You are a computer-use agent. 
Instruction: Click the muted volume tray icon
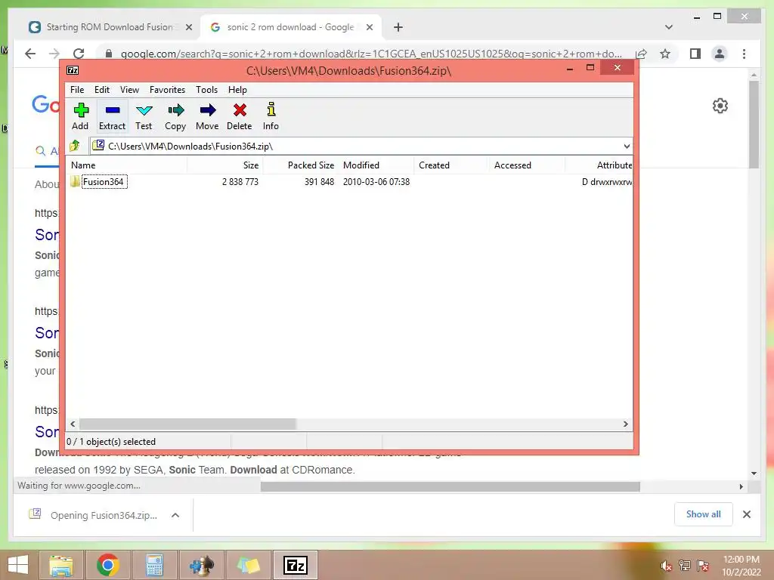point(666,566)
